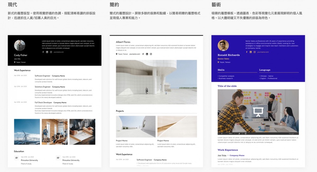This screenshot has height=172, width=317.
Task: Click the location pin under Ronald Richards
Action: (x=218, y=62)
